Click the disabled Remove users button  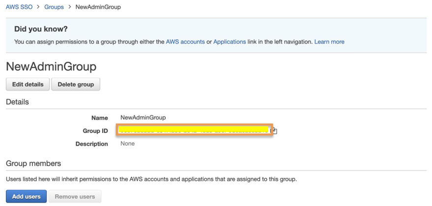[x=75, y=196]
